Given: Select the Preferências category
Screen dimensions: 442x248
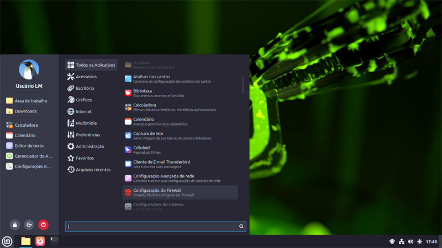Looking at the screenshot, I should (91, 134).
